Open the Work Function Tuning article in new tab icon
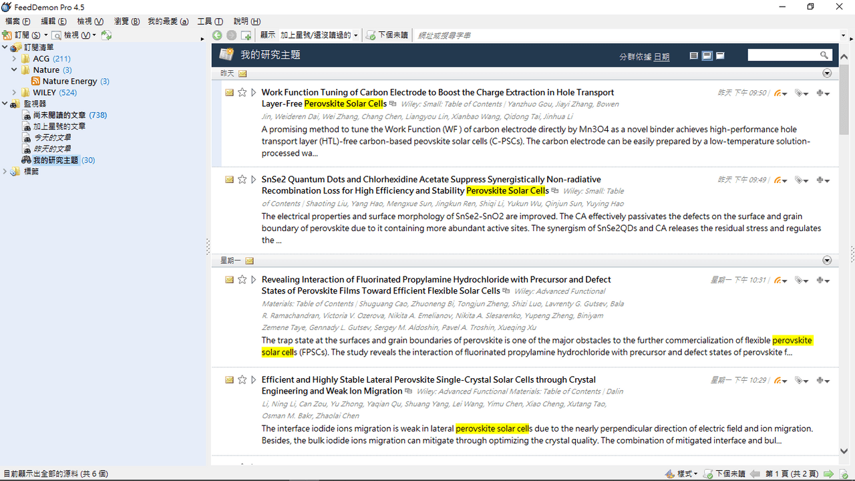 click(393, 104)
